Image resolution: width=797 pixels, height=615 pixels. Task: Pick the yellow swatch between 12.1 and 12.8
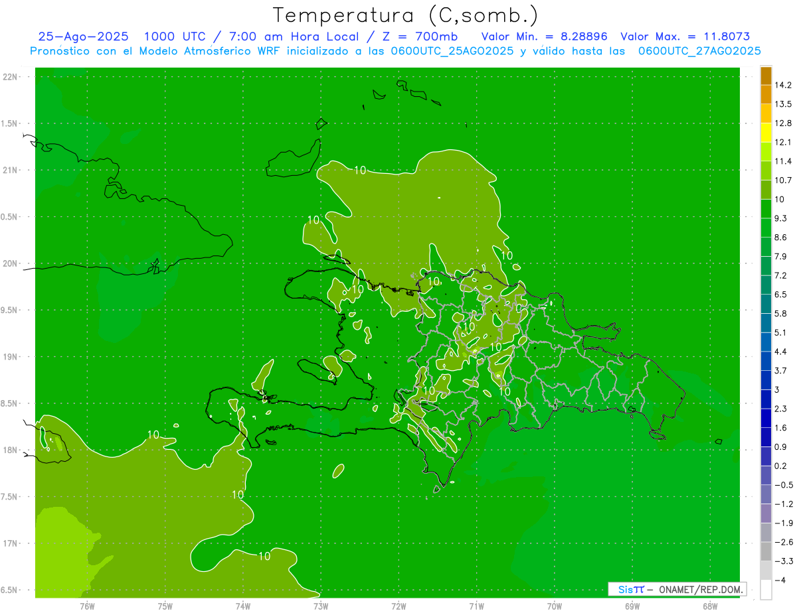(766, 133)
